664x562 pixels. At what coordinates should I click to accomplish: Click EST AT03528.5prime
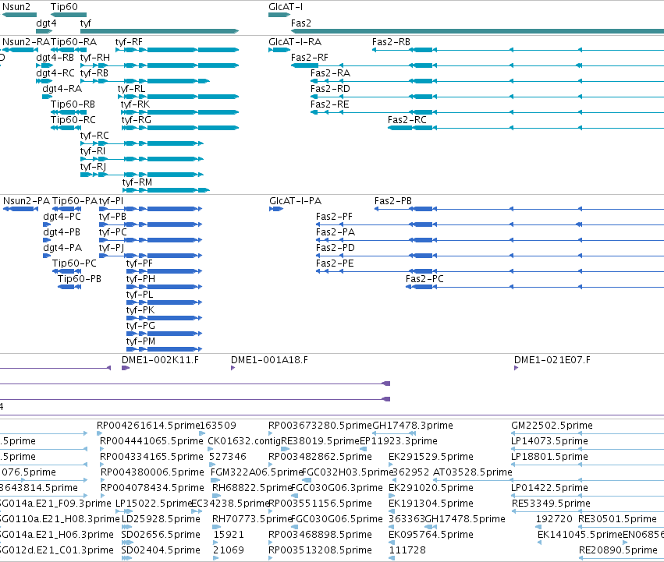pyautogui.click(x=473, y=472)
